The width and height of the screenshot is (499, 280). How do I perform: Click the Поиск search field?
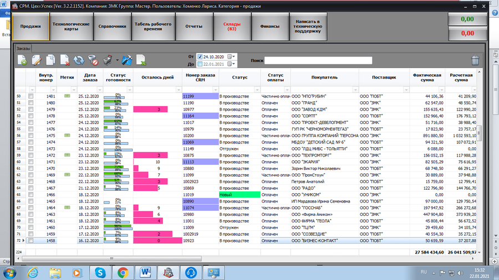318,60
